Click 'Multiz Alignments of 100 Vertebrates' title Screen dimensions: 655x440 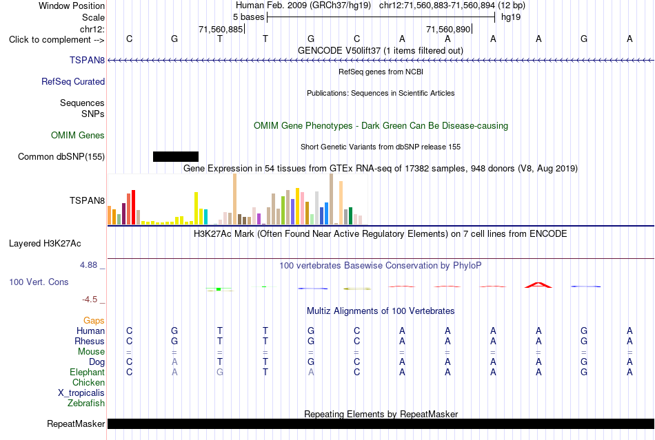(381, 311)
